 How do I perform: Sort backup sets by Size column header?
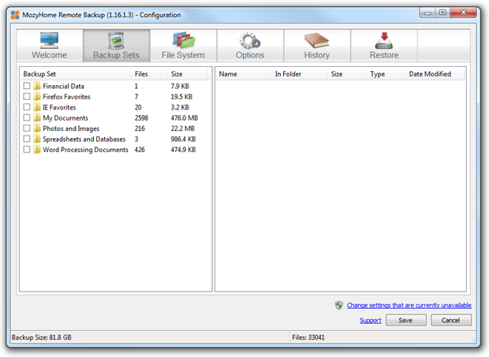point(187,74)
